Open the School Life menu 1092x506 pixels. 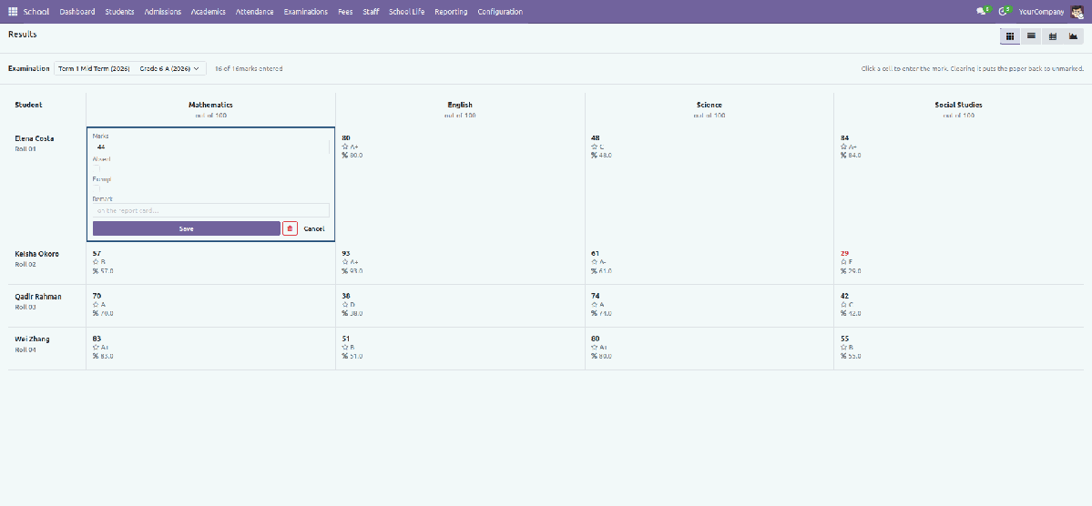click(x=407, y=12)
